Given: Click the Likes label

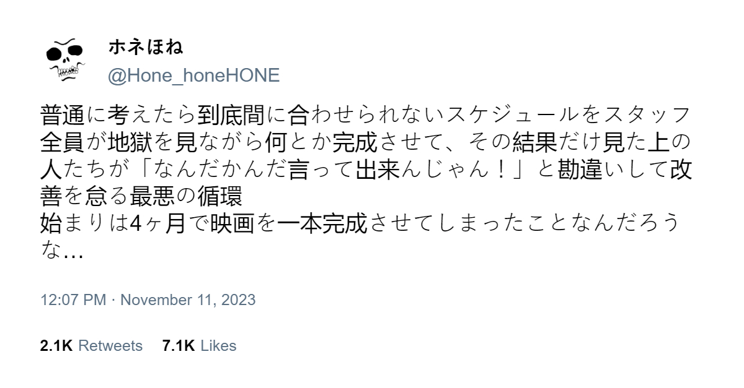Looking at the screenshot, I should coord(218,346).
